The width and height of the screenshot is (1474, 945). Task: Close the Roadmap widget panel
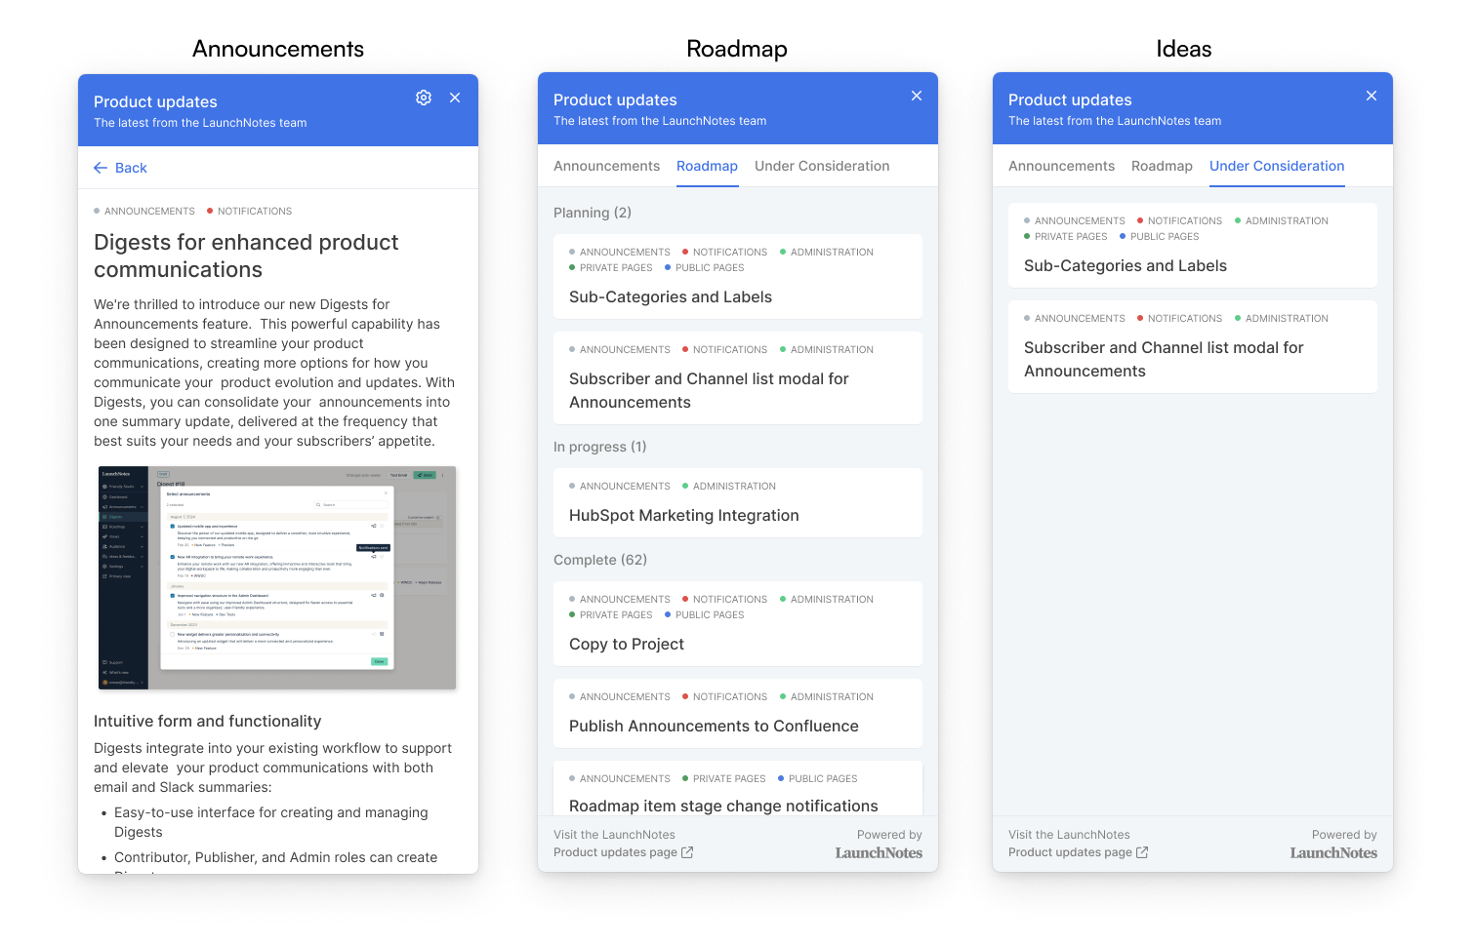click(917, 96)
